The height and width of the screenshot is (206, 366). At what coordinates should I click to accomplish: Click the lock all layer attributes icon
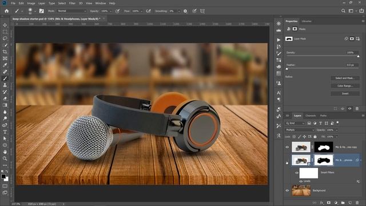[315, 137]
